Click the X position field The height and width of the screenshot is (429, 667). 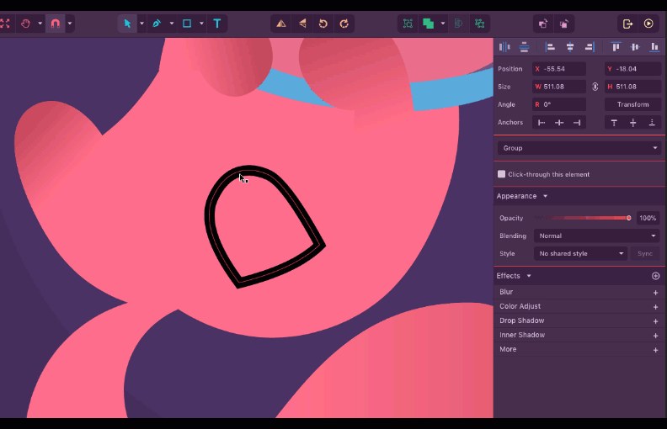click(559, 69)
